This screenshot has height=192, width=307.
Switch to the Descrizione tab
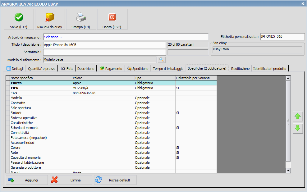tap(86, 68)
